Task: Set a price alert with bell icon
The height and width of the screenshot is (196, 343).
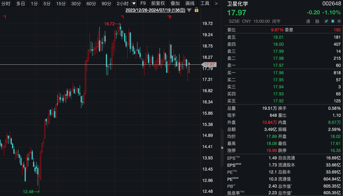Action: [x=332, y=21]
